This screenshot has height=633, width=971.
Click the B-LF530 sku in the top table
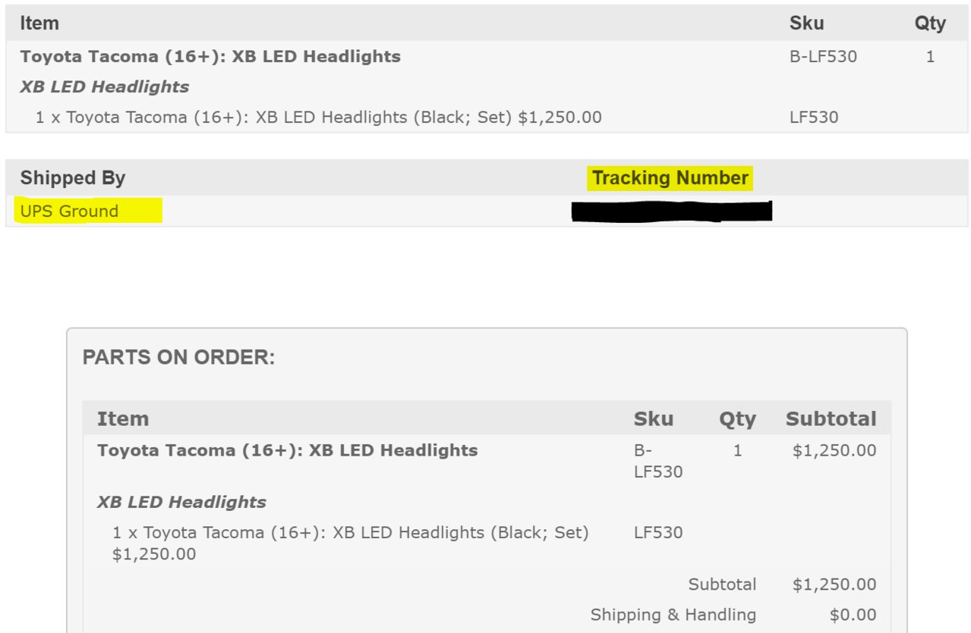pyautogui.click(x=823, y=57)
